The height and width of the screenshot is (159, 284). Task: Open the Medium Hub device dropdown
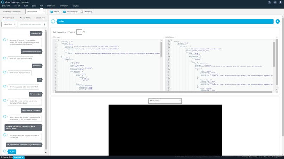click(165, 101)
